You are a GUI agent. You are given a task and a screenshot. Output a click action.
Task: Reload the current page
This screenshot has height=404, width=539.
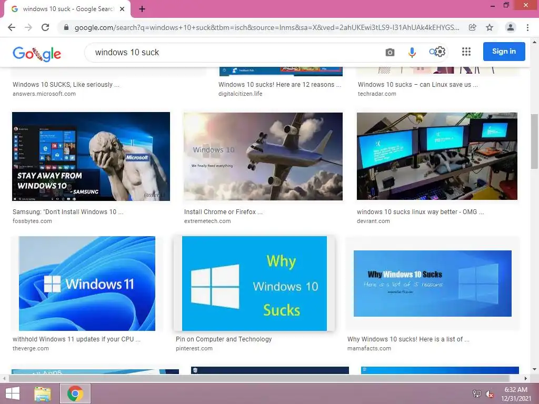point(45,27)
